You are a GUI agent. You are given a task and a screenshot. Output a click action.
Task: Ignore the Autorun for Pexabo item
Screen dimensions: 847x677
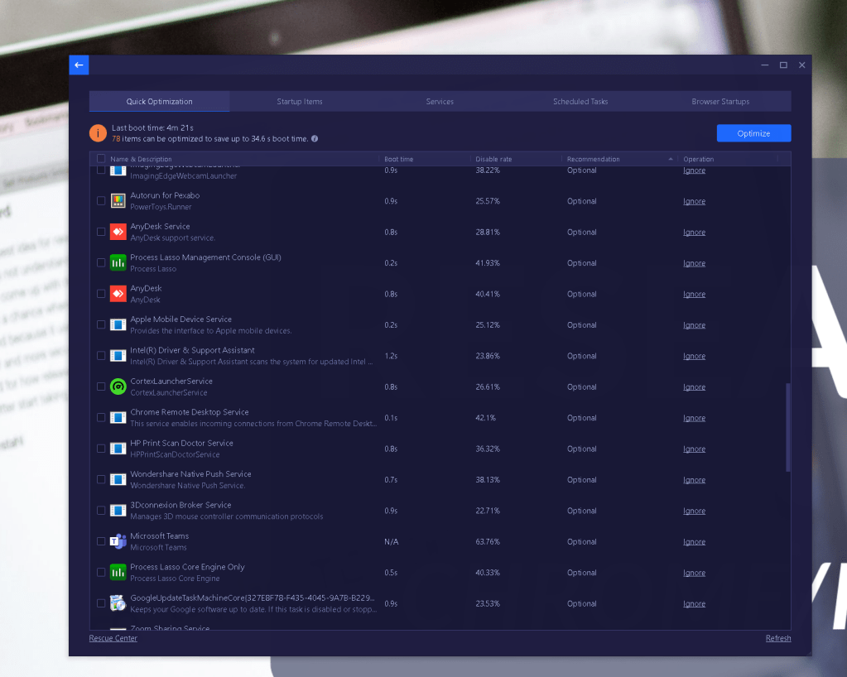pyautogui.click(x=694, y=201)
